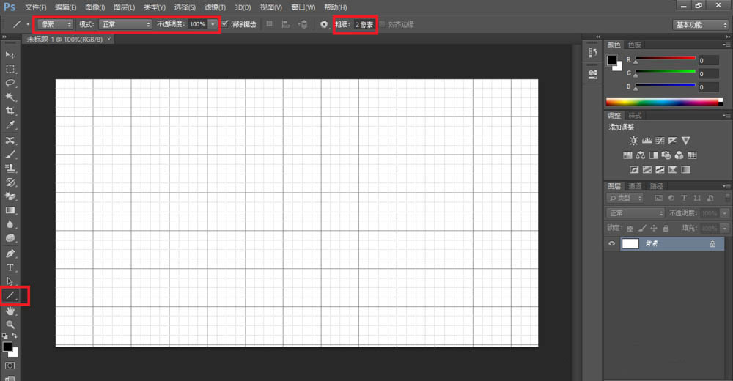Image resolution: width=733 pixels, height=381 pixels.
Task: Select the Rectangular Marquee tool
Action: click(x=10, y=69)
